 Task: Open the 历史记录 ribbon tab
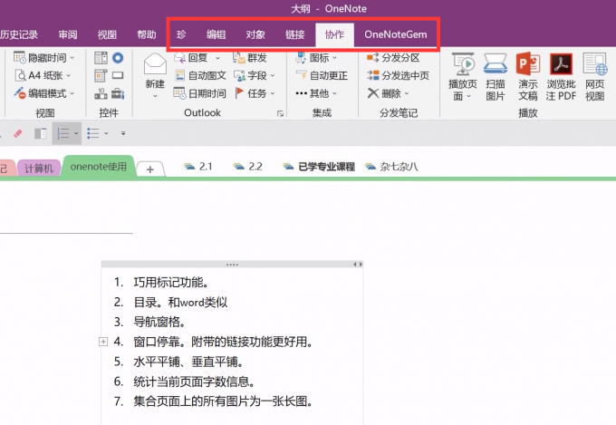click(19, 34)
